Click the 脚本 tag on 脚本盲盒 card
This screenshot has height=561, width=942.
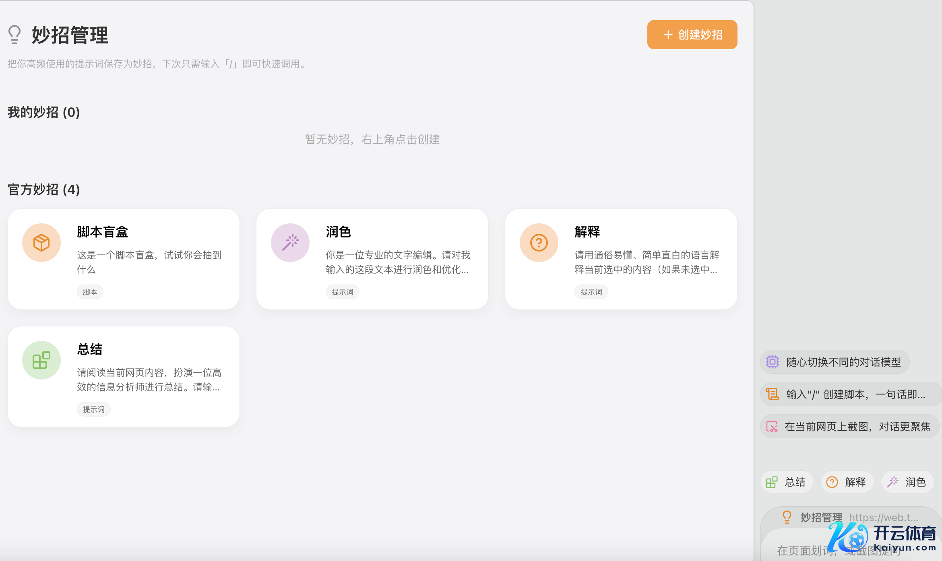(90, 292)
